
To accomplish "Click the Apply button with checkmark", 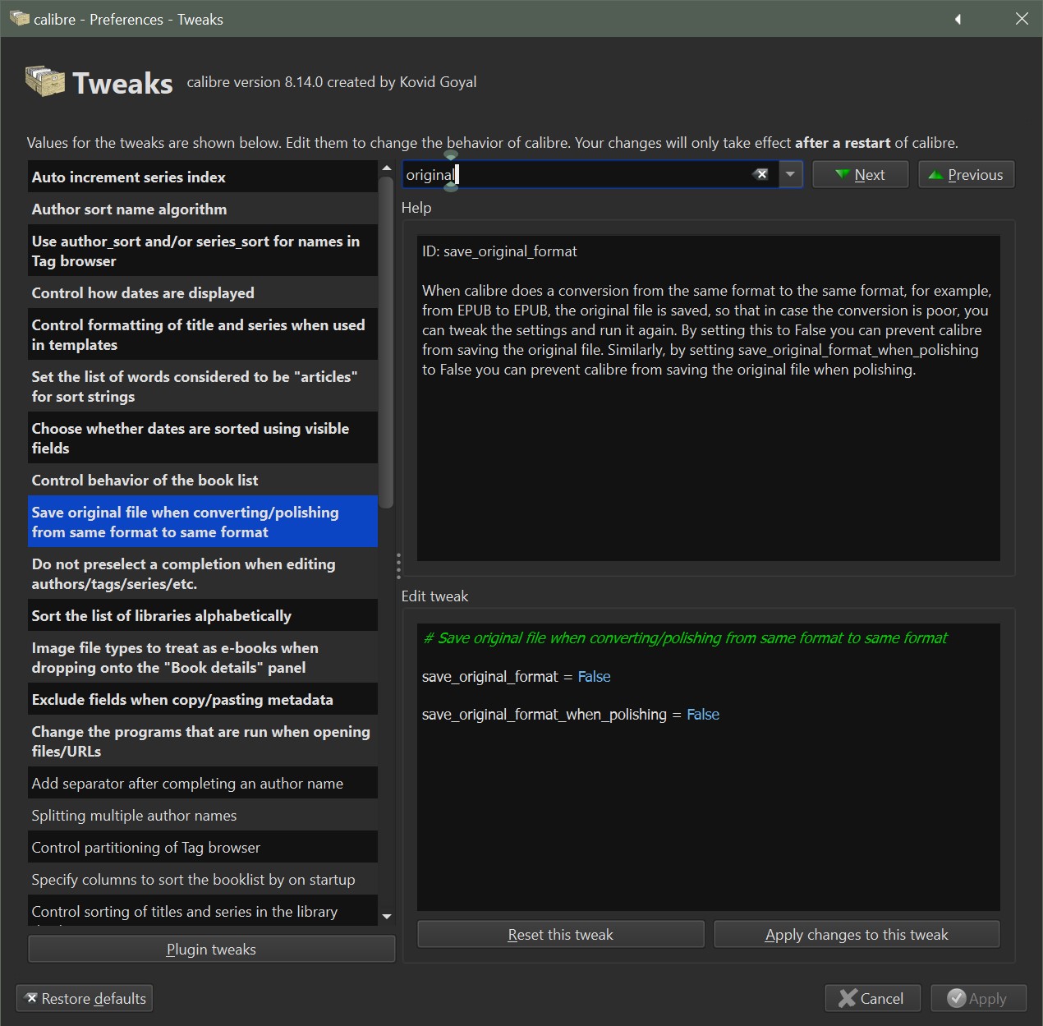I will tap(978, 998).
